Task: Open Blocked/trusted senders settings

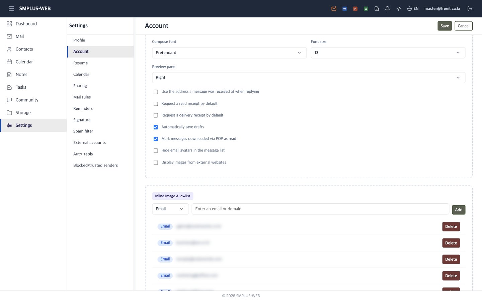Action: 100,165
